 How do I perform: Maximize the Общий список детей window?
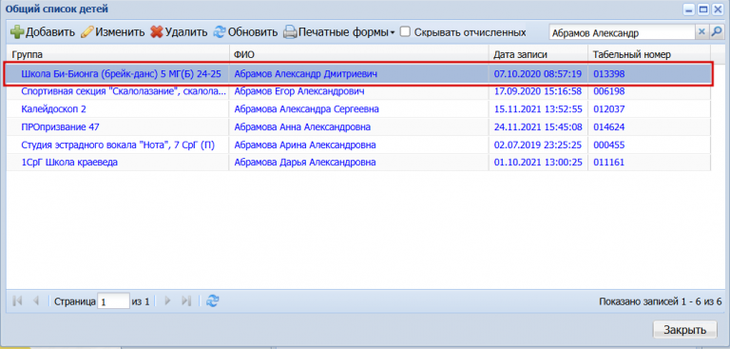[x=704, y=9]
